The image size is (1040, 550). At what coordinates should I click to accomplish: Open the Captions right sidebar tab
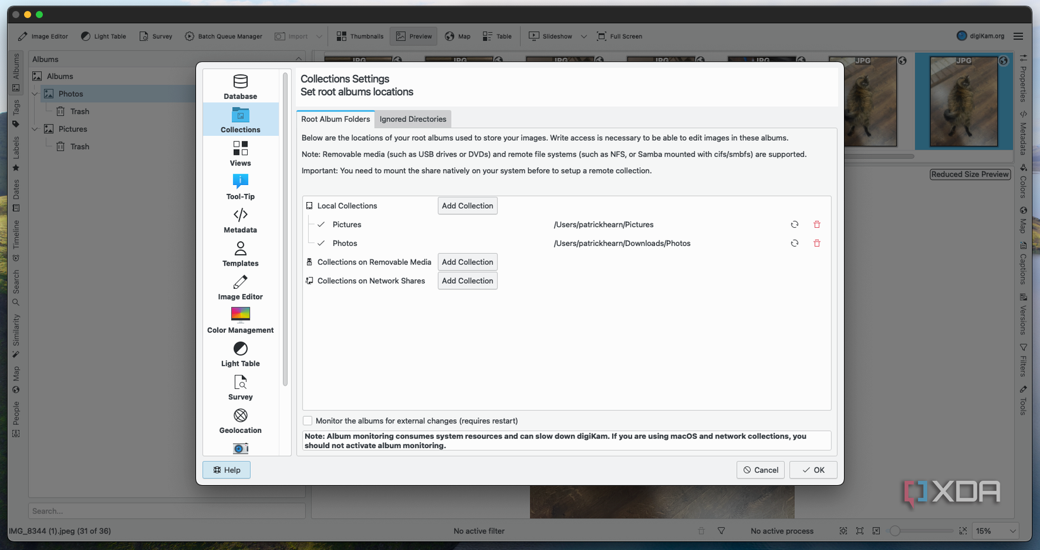(1023, 263)
